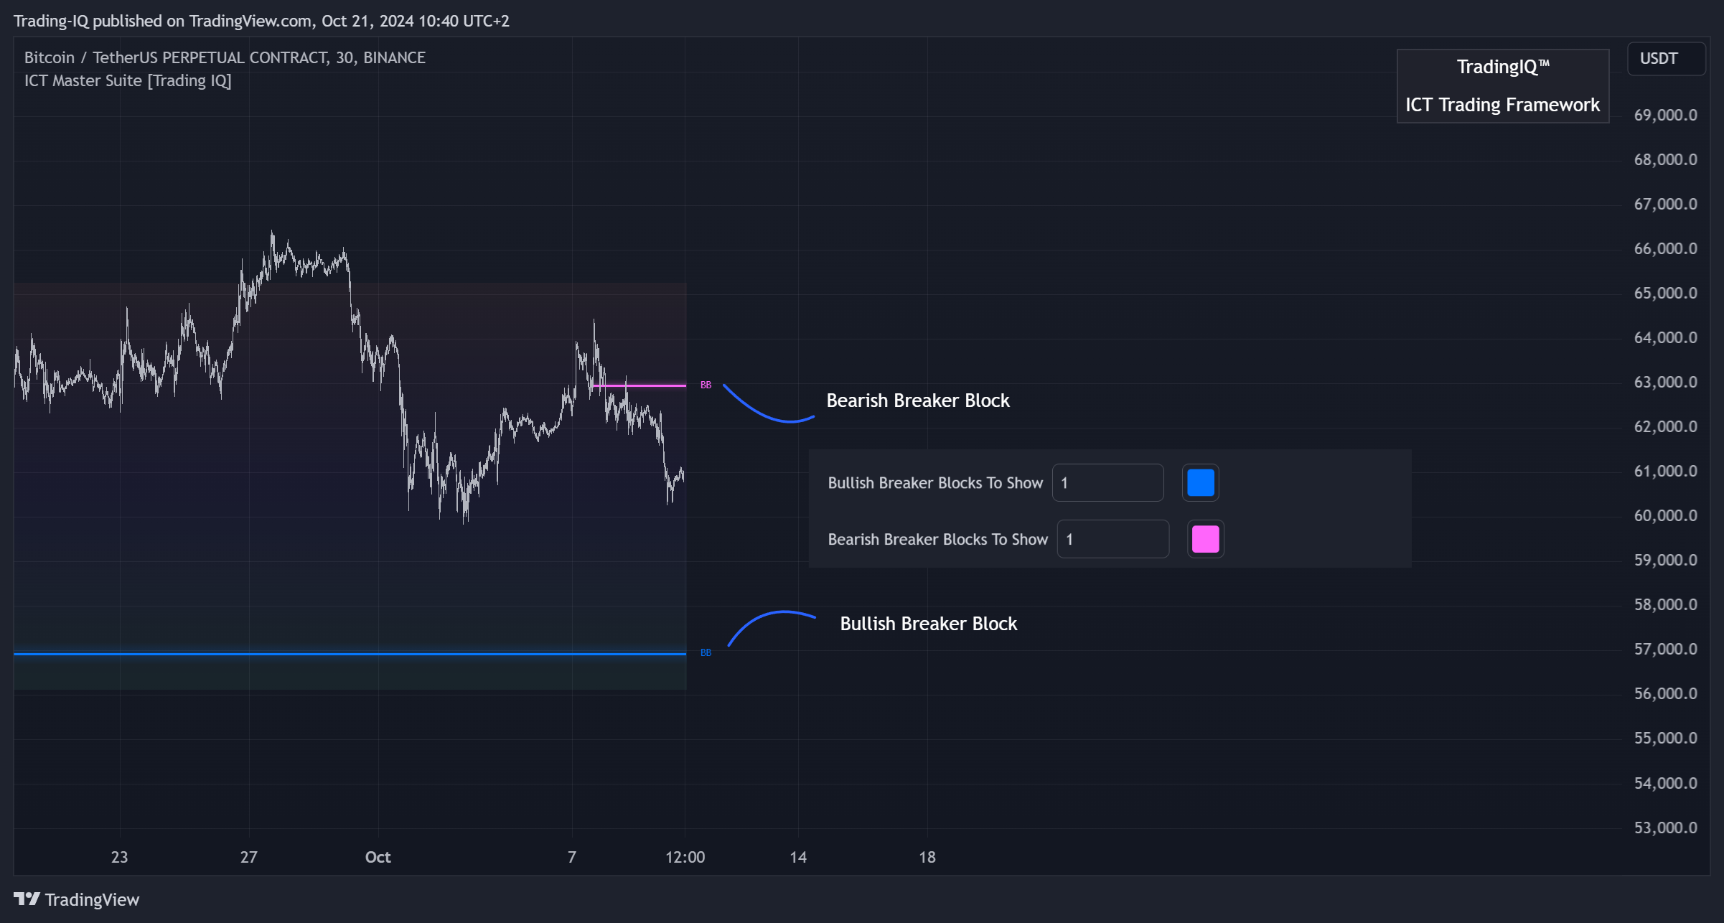Click the pink bearish breaker block line
The image size is (1724, 923).
click(x=639, y=385)
